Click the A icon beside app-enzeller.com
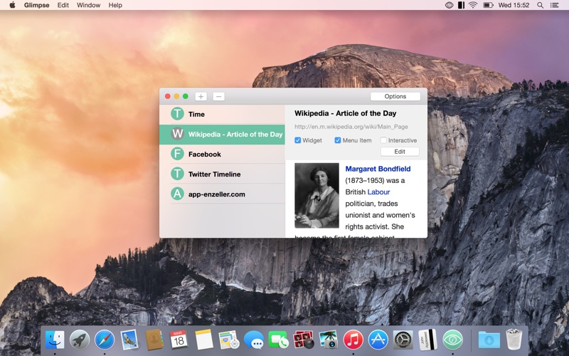Screen dimensions: 569x356 pyautogui.click(x=177, y=194)
